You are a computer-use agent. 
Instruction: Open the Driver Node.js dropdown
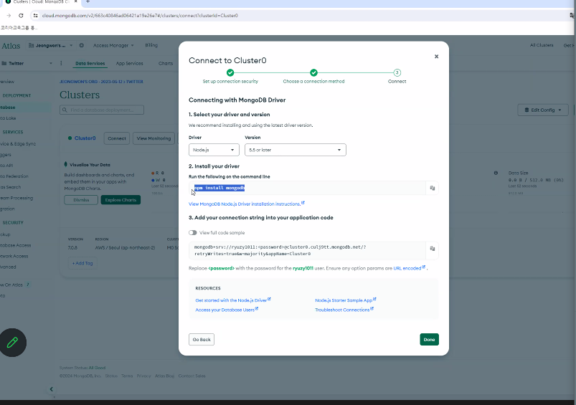click(x=214, y=150)
